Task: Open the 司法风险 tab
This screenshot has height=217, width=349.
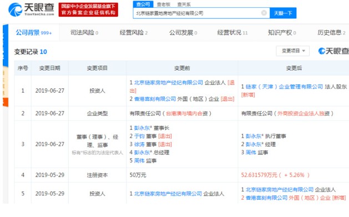Action: pyautogui.click(x=84, y=33)
